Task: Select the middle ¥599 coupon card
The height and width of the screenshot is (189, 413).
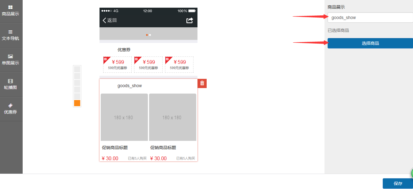Action: [x=148, y=64]
